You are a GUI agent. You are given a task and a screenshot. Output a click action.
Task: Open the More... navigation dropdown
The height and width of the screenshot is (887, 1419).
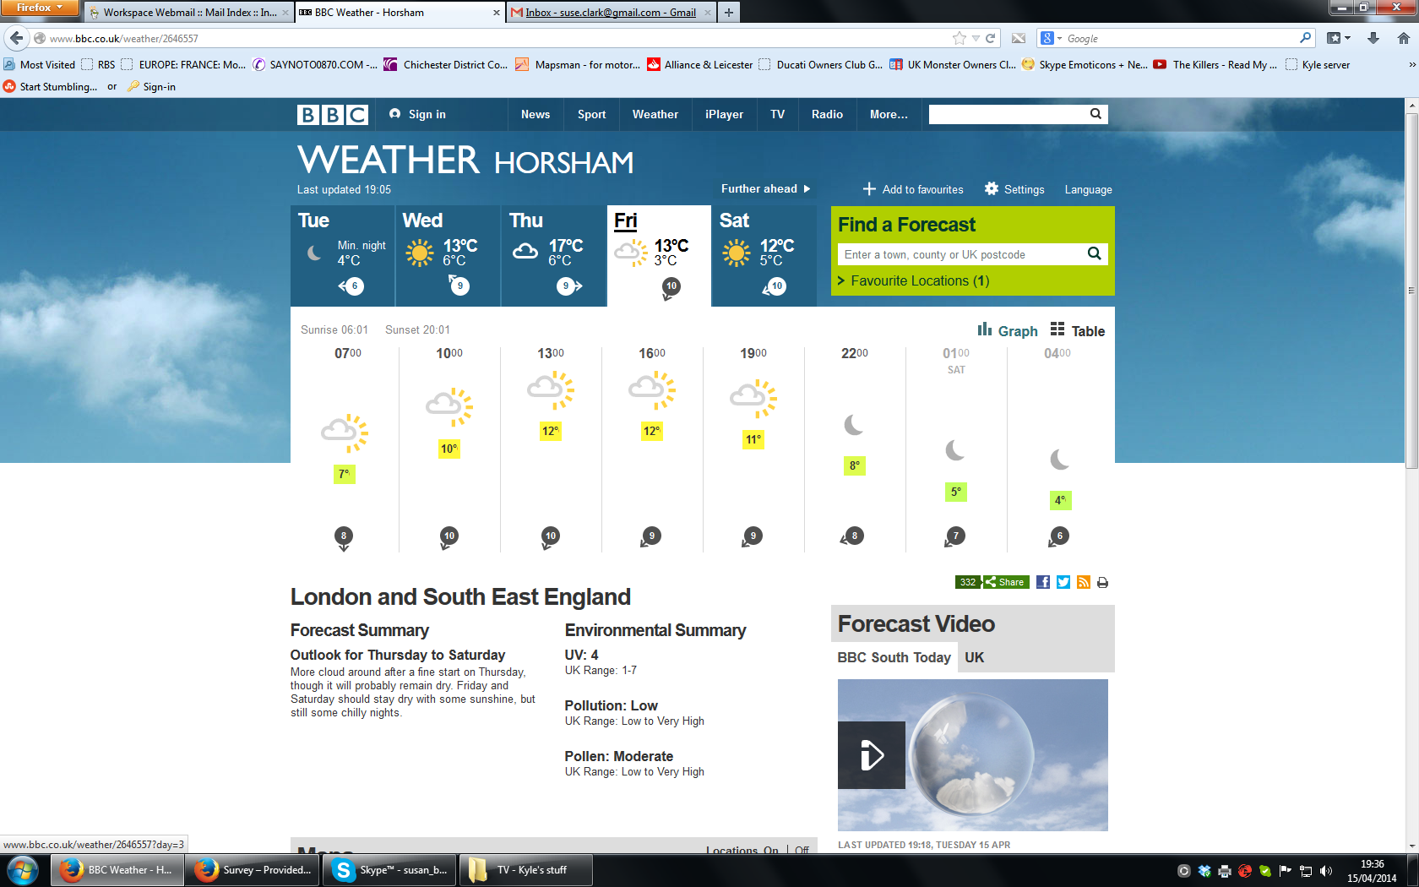pyautogui.click(x=889, y=114)
